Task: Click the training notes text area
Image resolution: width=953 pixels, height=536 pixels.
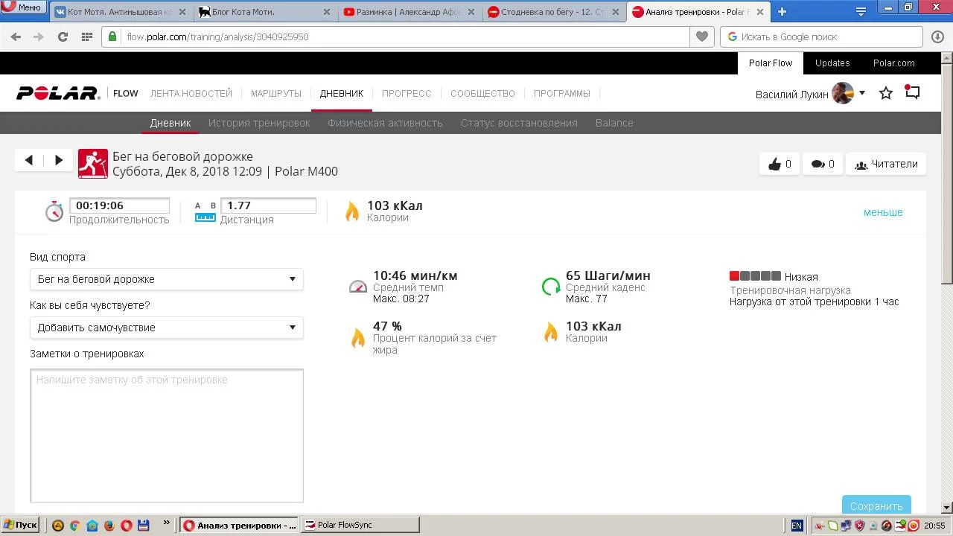Action: click(x=167, y=435)
